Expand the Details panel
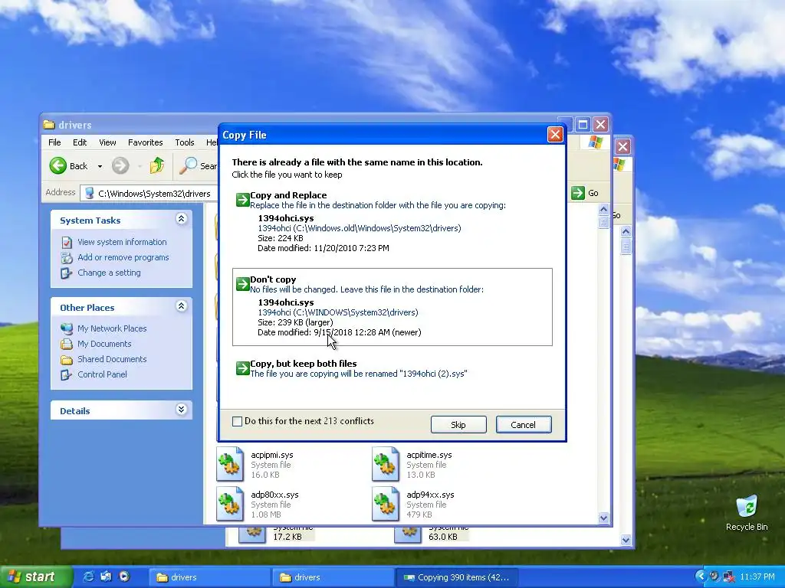Image resolution: width=785 pixels, height=588 pixels. (181, 410)
